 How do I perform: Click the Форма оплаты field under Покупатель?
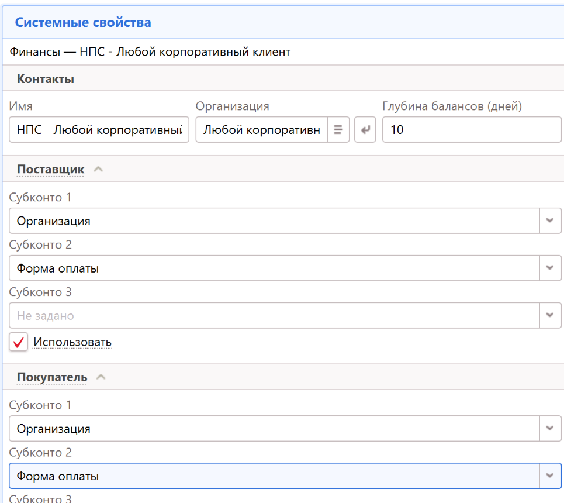tap(274, 476)
